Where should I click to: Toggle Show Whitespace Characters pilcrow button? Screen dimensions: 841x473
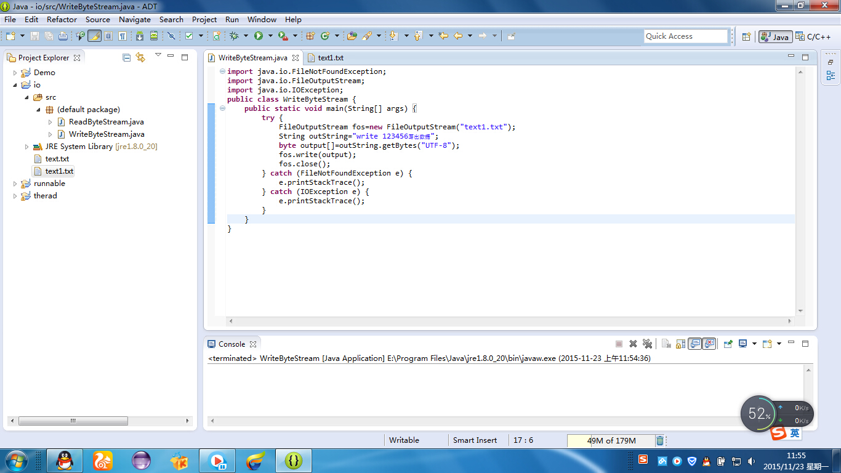(x=122, y=36)
